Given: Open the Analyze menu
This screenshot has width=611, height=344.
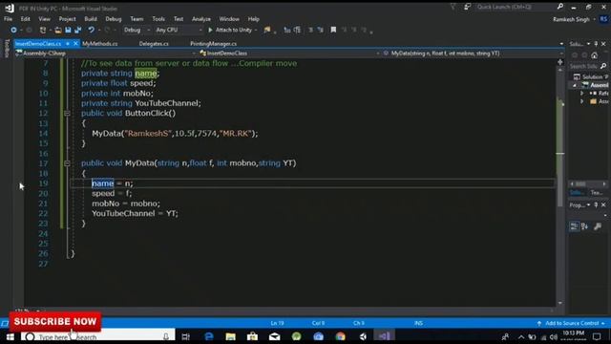Looking at the screenshot, I should tap(201, 19).
